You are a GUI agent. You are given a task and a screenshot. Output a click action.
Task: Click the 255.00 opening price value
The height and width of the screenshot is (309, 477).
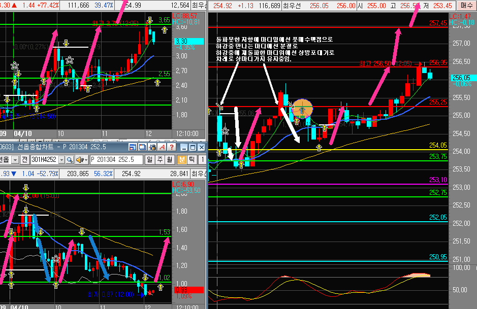click(x=376, y=6)
